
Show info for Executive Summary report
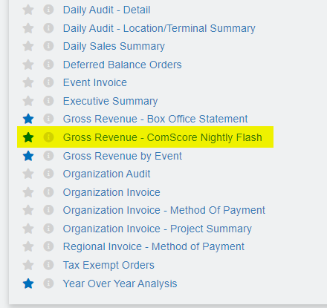[48, 101]
